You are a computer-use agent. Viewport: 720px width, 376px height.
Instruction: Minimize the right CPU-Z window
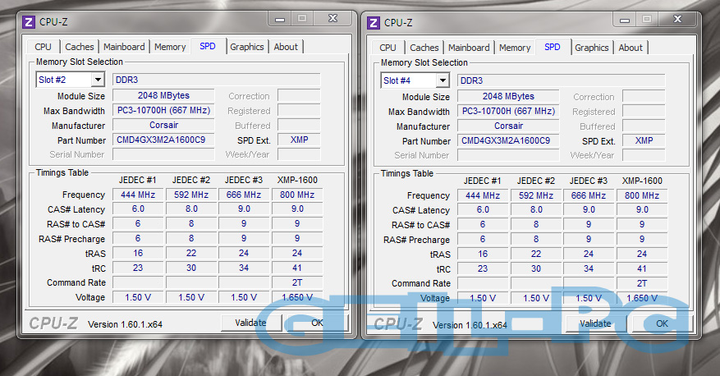[625, 21]
